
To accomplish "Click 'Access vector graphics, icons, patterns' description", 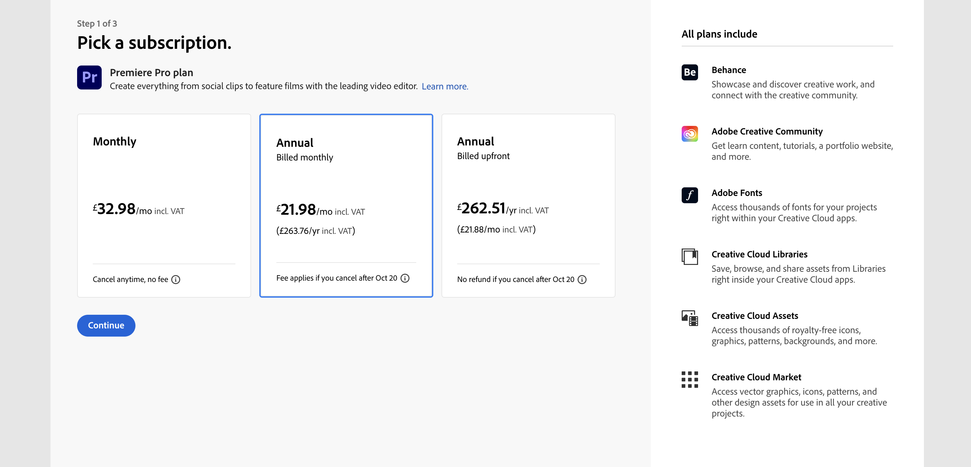I will (x=799, y=402).
